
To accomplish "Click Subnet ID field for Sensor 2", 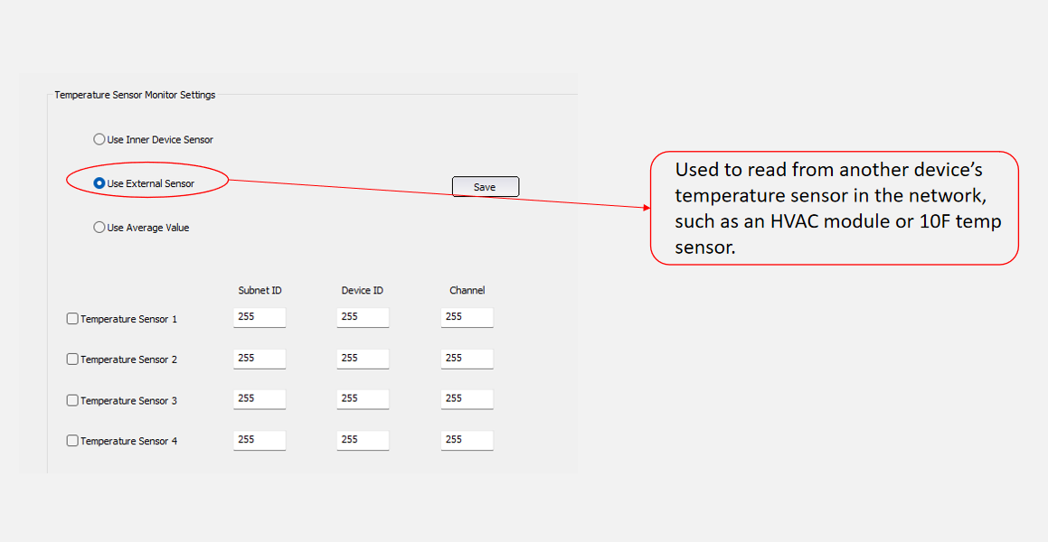I will click(x=260, y=359).
